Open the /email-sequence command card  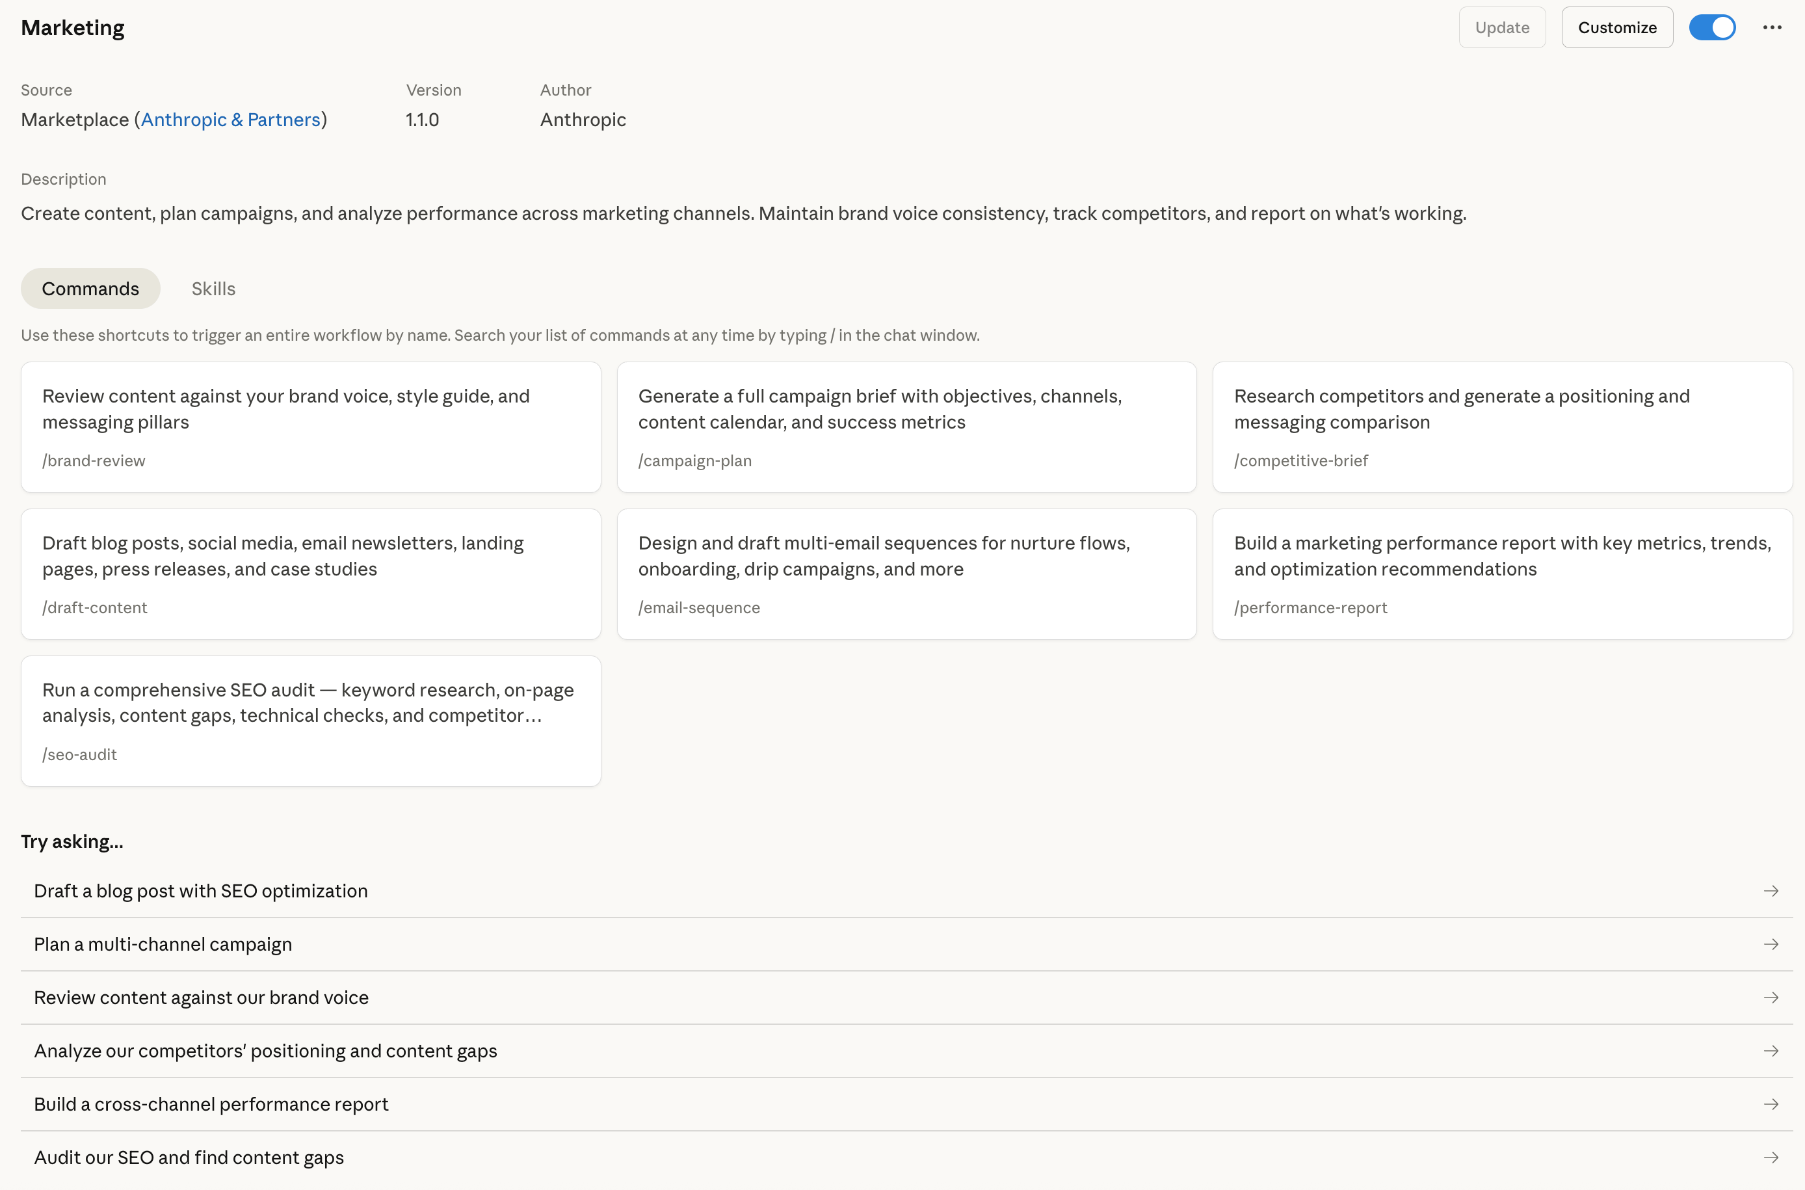(x=906, y=574)
